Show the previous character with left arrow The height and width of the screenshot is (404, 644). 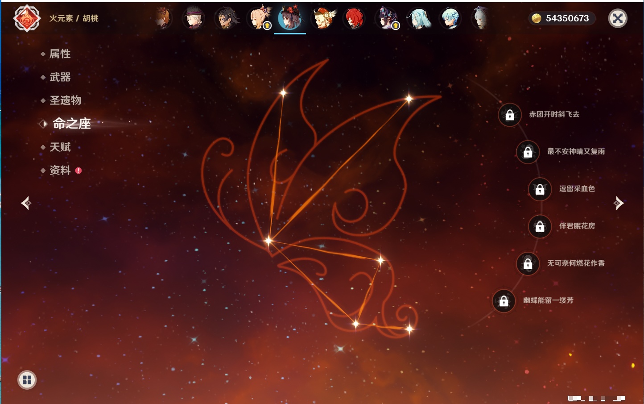pos(26,203)
